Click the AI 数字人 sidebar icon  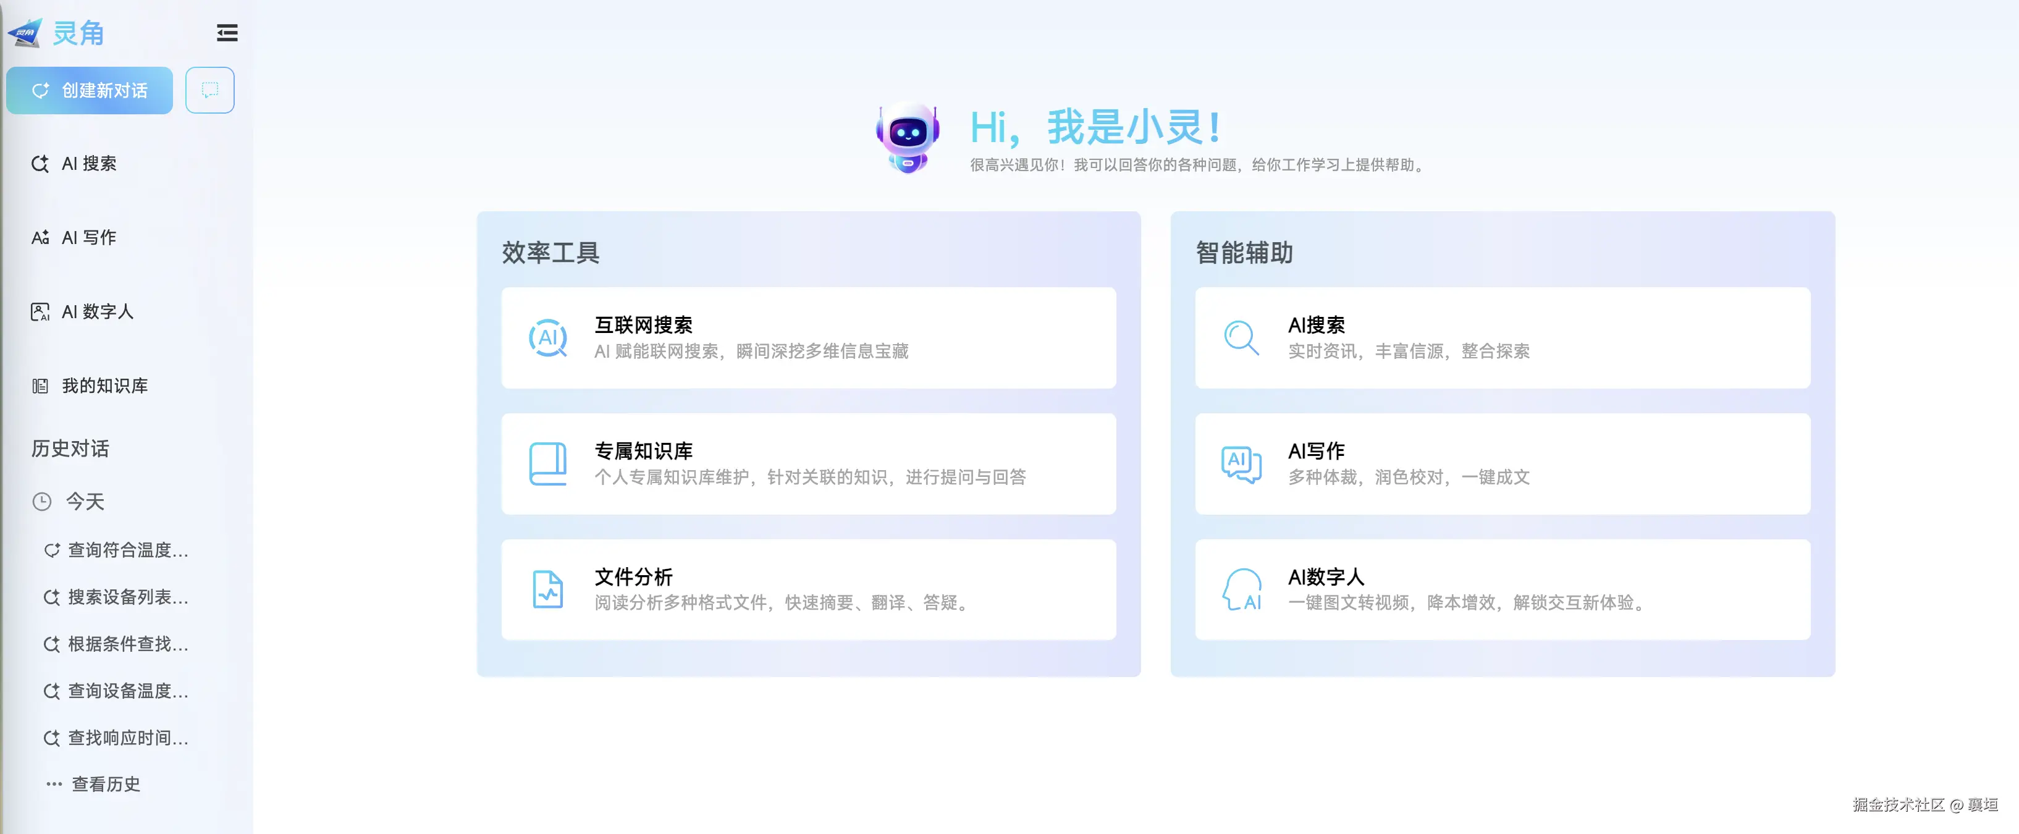(x=40, y=311)
